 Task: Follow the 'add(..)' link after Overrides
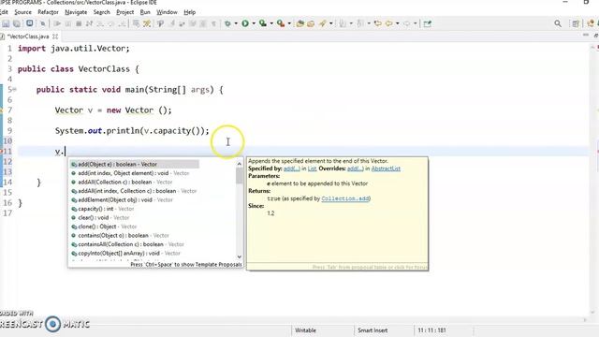[x=356, y=168]
